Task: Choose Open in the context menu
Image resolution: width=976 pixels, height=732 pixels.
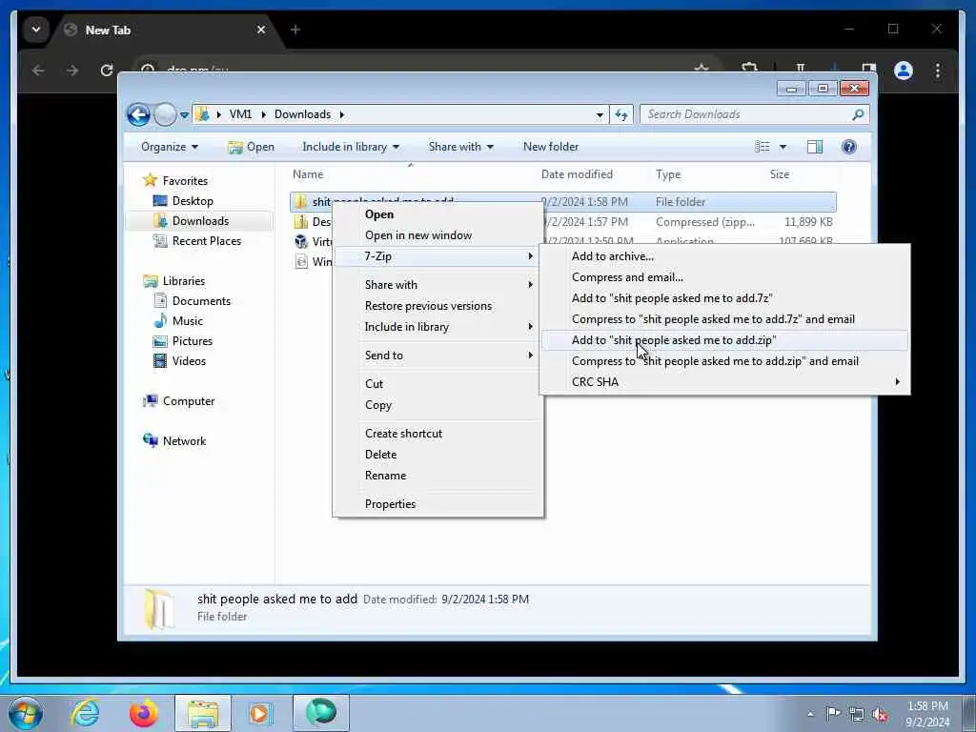Action: [x=437, y=214]
